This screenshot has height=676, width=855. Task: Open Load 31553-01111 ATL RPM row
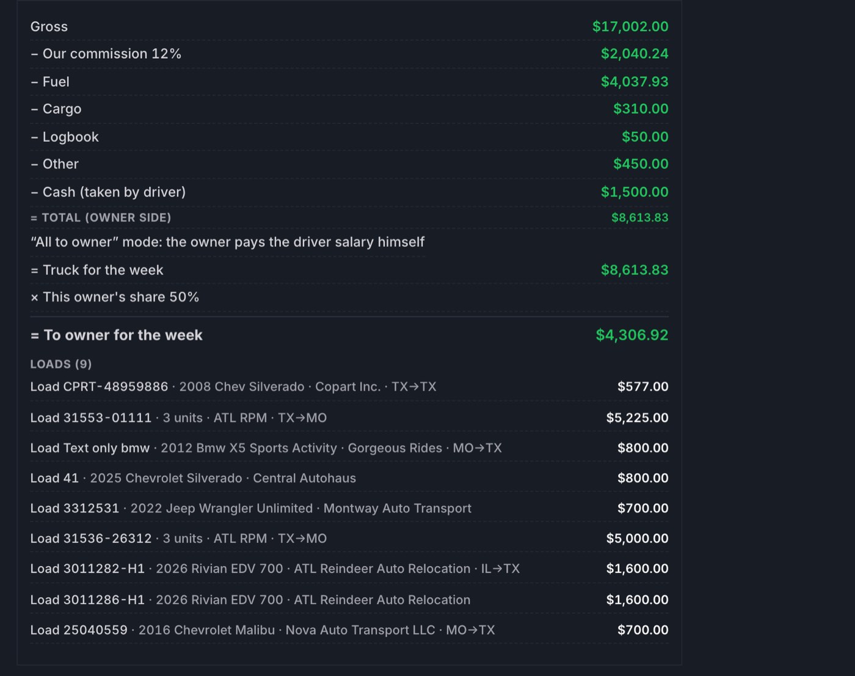click(349, 418)
